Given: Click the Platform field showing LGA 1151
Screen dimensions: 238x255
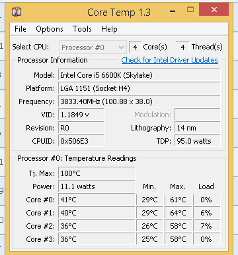Looking at the screenshot, I should tap(139, 88).
